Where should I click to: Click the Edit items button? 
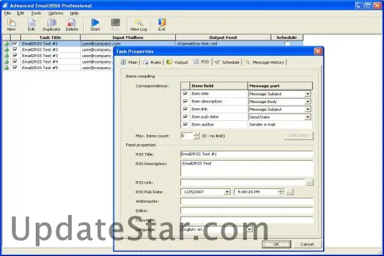click(298, 136)
